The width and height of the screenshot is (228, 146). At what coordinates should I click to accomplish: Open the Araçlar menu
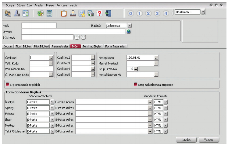click(38, 5)
